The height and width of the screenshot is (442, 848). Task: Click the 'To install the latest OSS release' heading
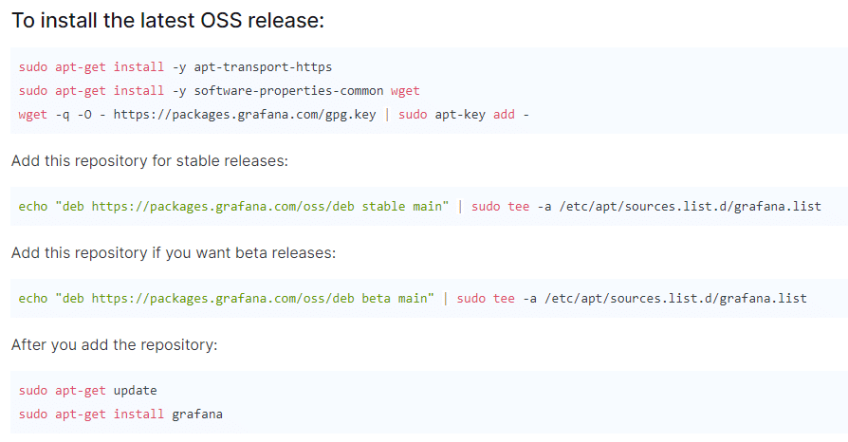(x=168, y=21)
